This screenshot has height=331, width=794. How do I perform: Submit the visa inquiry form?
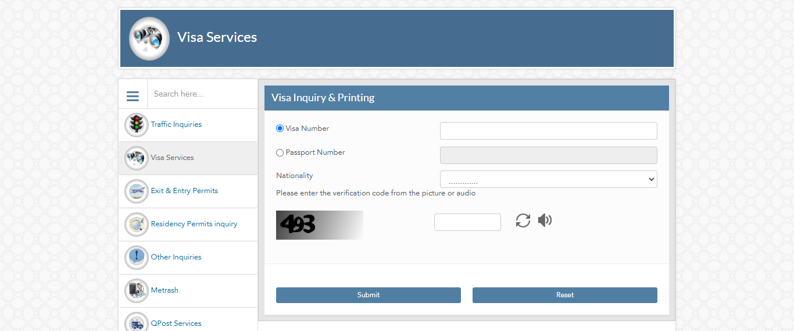click(x=369, y=295)
